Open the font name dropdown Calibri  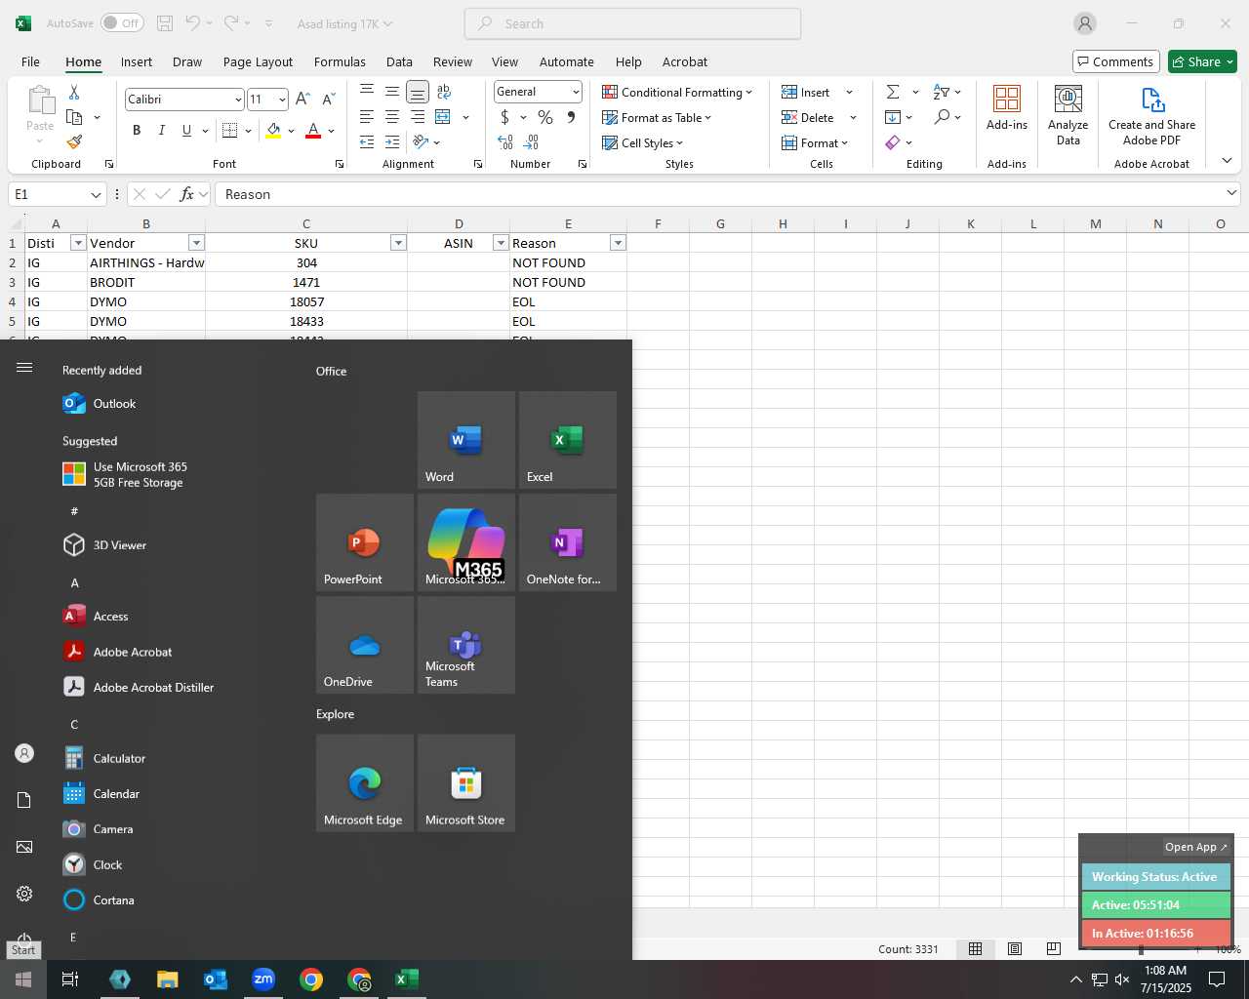(238, 100)
